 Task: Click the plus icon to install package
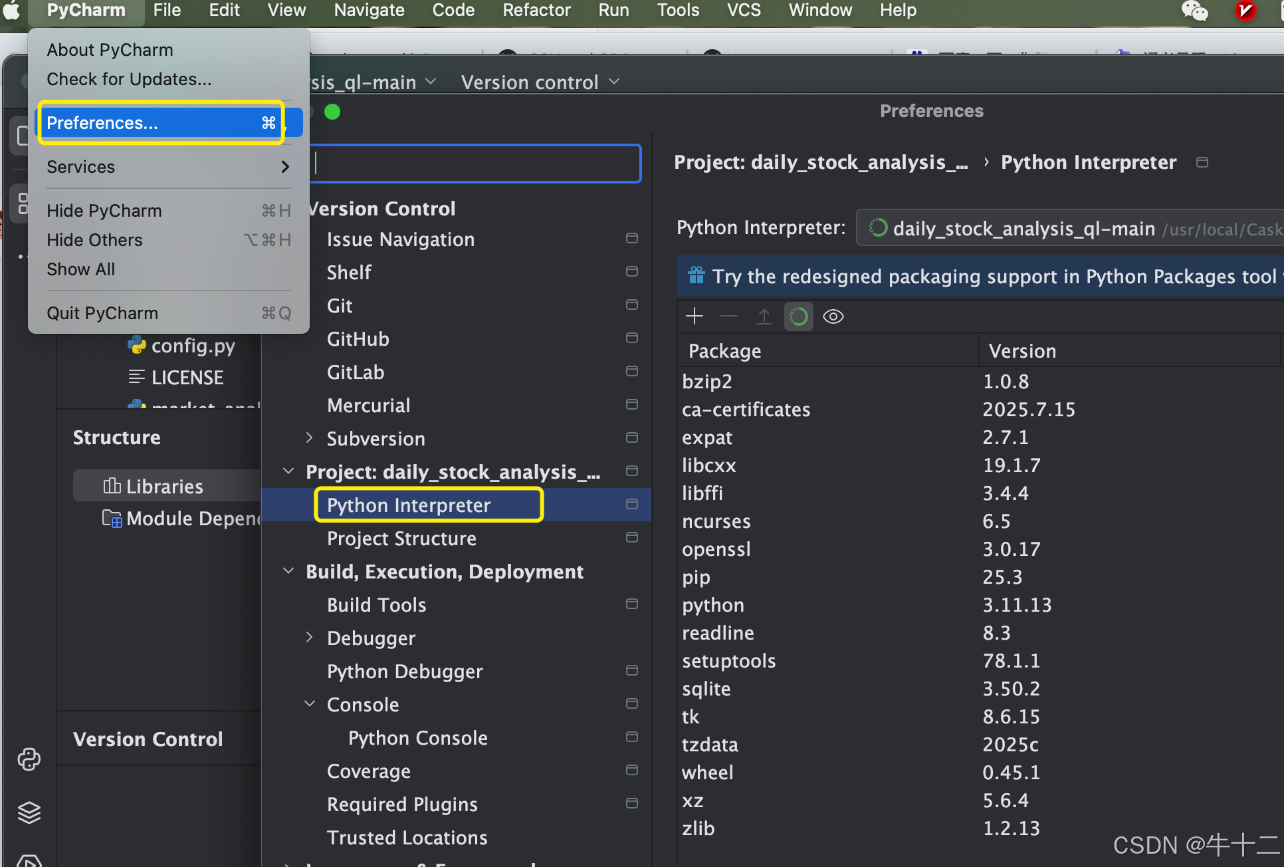(x=695, y=316)
